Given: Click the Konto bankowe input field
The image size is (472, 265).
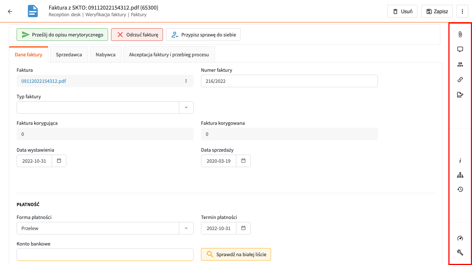Looking at the screenshot, I should pyautogui.click(x=105, y=255).
